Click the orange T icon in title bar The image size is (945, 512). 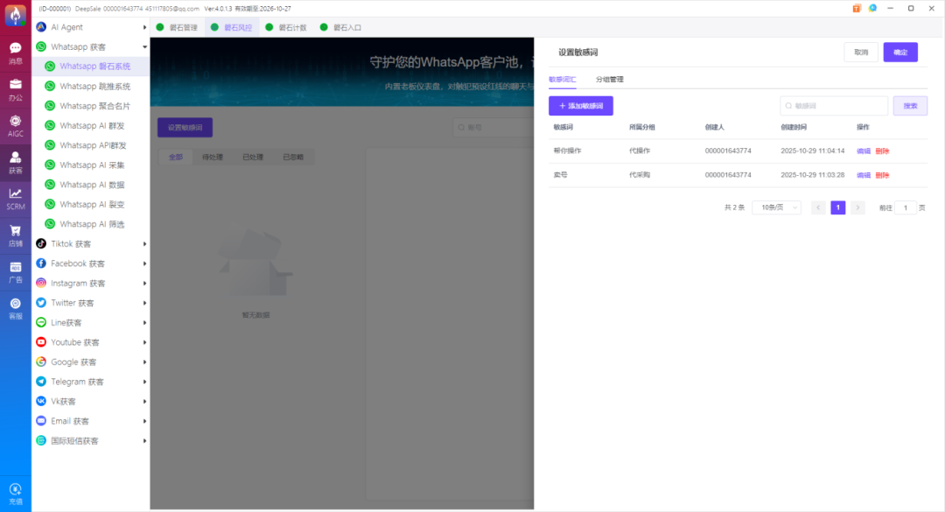(x=857, y=9)
